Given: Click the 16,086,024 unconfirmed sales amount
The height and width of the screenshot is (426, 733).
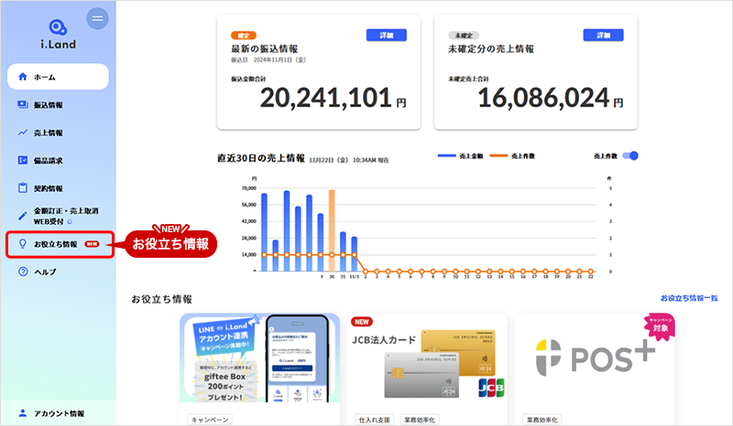Looking at the screenshot, I should click(543, 98).
